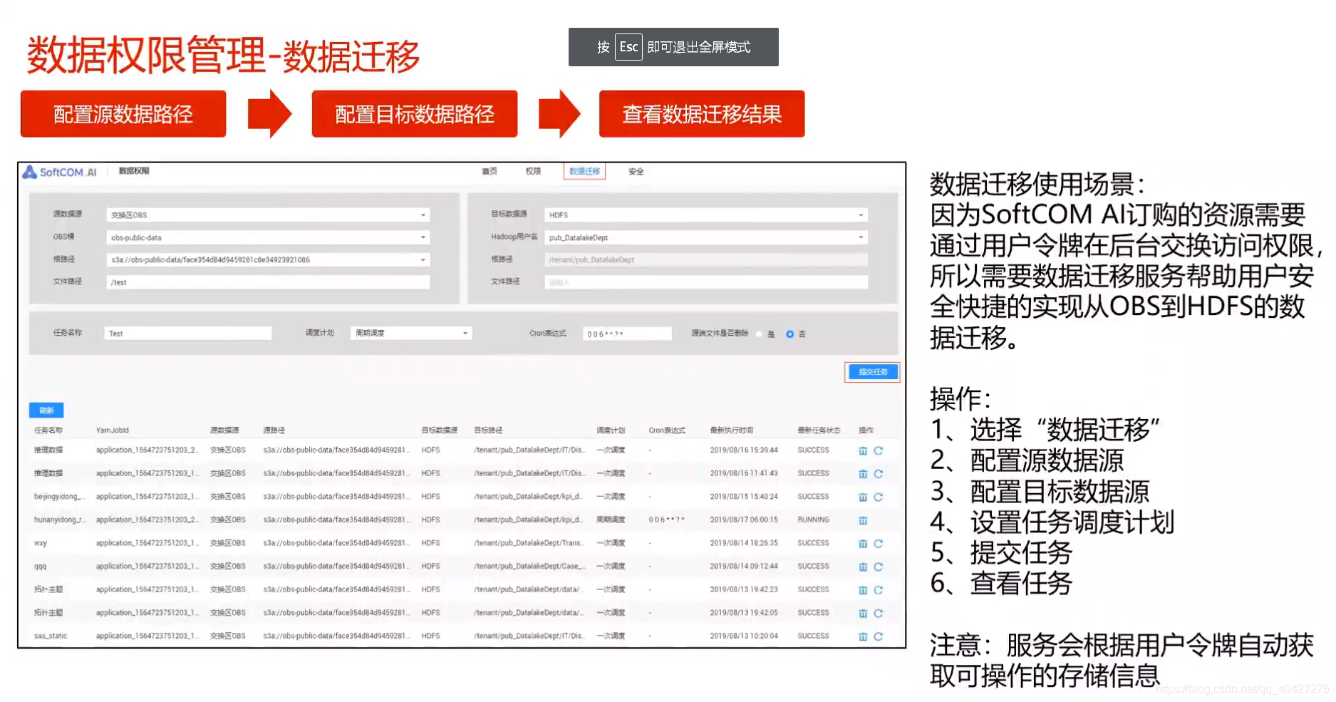This screenshot has height=702, width=1336.
Task: Click the Cron表达式 input field
Action: (x=627, y=334)
